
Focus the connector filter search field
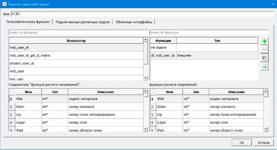point(78,33)
